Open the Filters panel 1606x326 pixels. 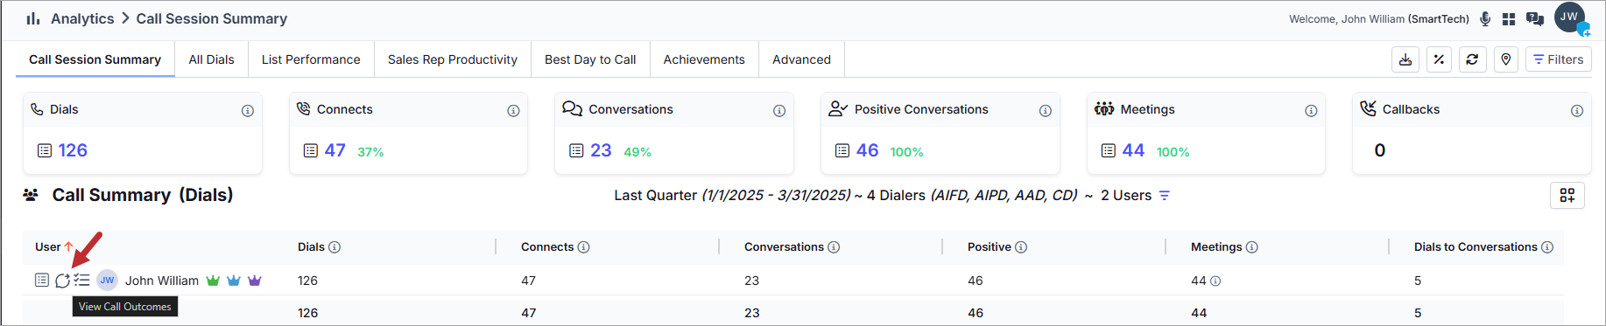tap(1559, 59)
